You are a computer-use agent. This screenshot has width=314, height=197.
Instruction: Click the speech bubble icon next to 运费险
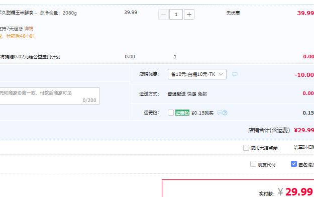coord(220,113)
